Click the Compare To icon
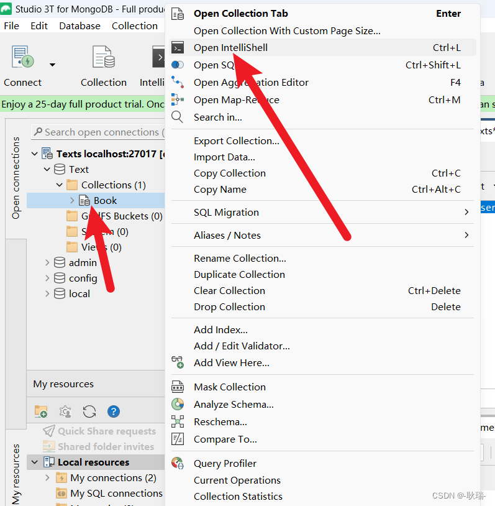495x506 pixels. [x=178, y=439]
